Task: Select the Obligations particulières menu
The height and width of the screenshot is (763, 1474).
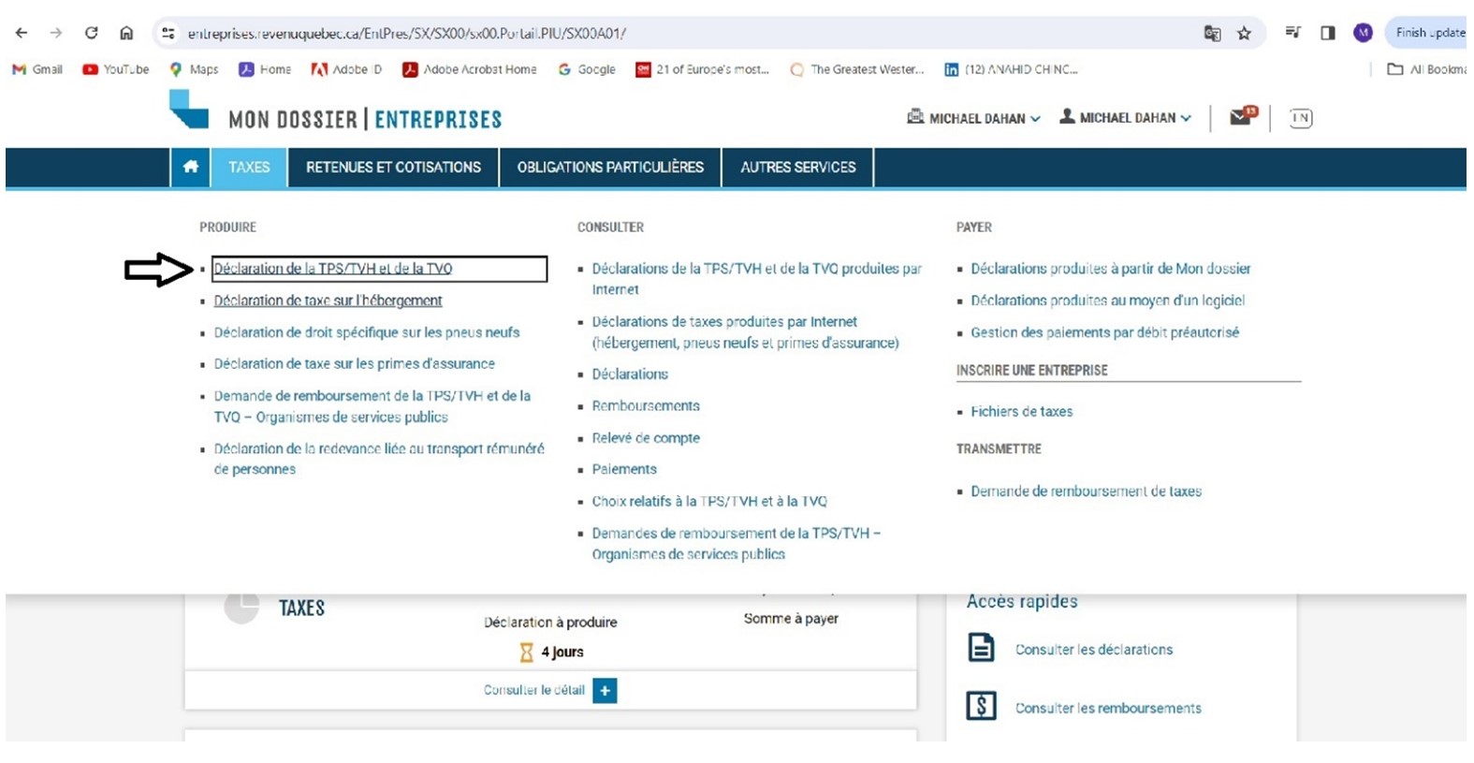Action: [610, 168]
